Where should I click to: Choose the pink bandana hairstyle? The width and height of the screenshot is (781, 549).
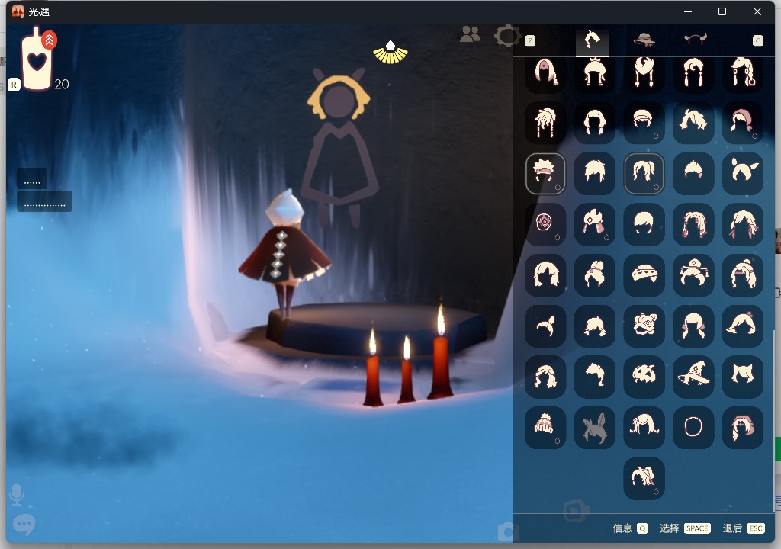743,123
